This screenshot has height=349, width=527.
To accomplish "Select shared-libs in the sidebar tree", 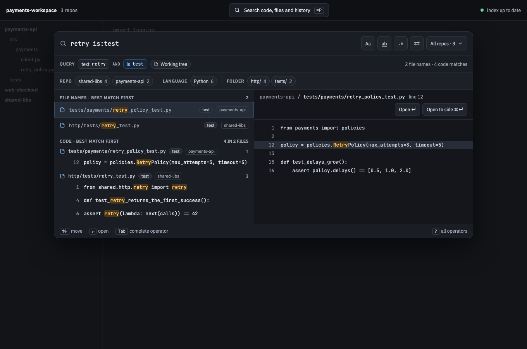I will point(18,100).
